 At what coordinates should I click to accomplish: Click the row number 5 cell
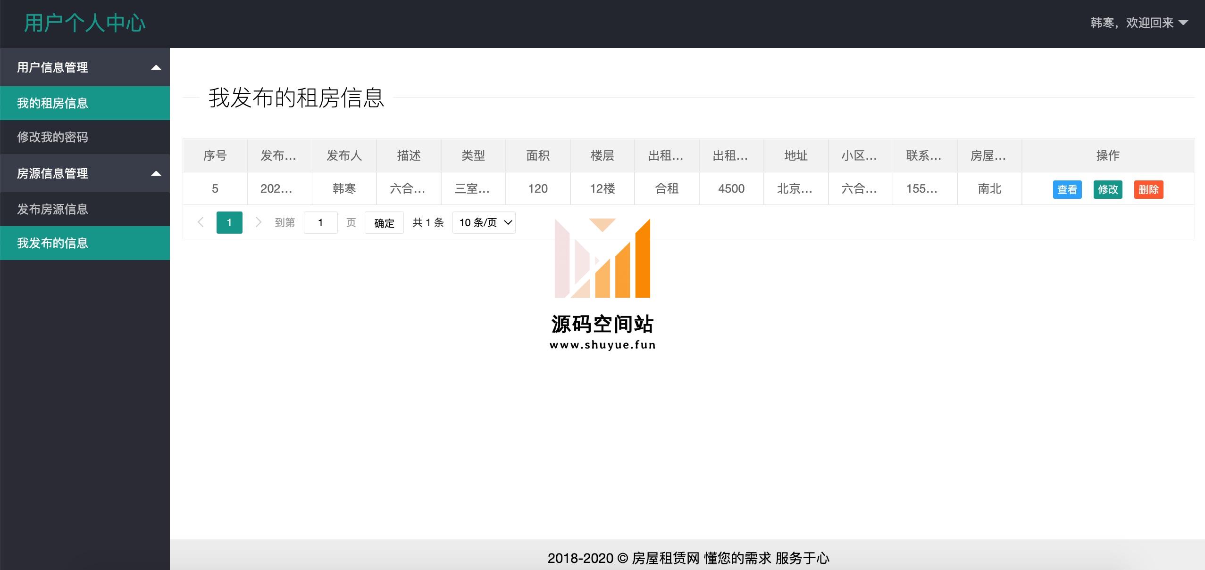coord(215,188)
